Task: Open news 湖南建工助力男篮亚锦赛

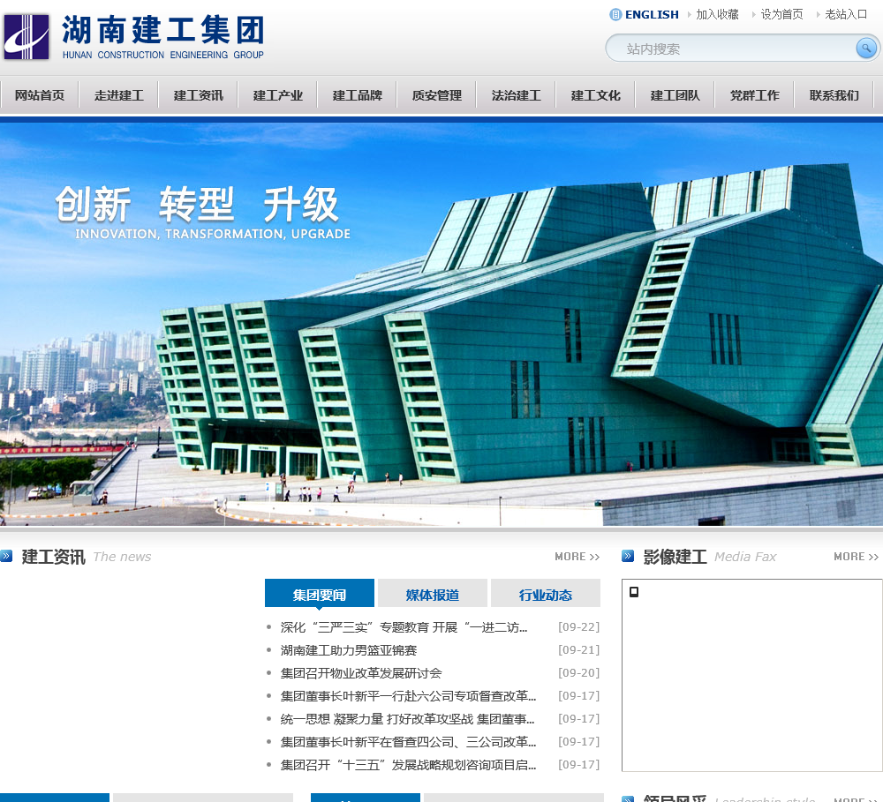Action: point(349,650)
